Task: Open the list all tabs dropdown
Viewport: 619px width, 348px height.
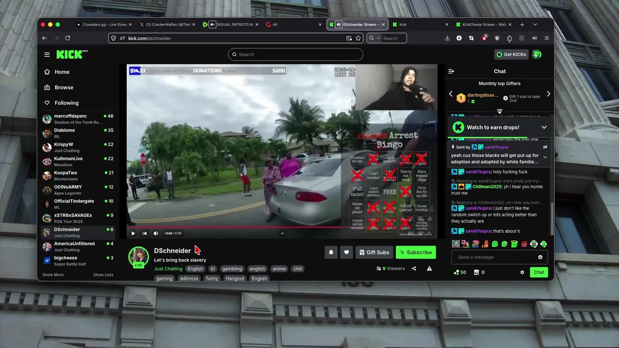Action: (x=535, y=24)
